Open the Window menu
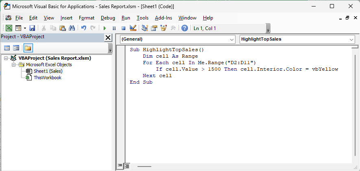 point(188,18)
